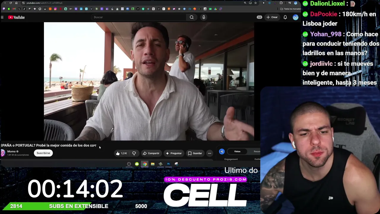
Task: Switch to OBS Studio in the taskbar
Action: tap(129, 164)
